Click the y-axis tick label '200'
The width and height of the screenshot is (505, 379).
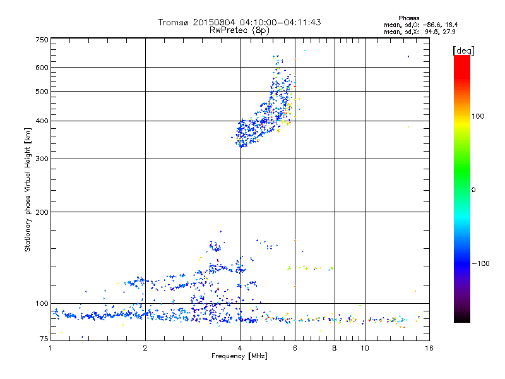(42, 212)
